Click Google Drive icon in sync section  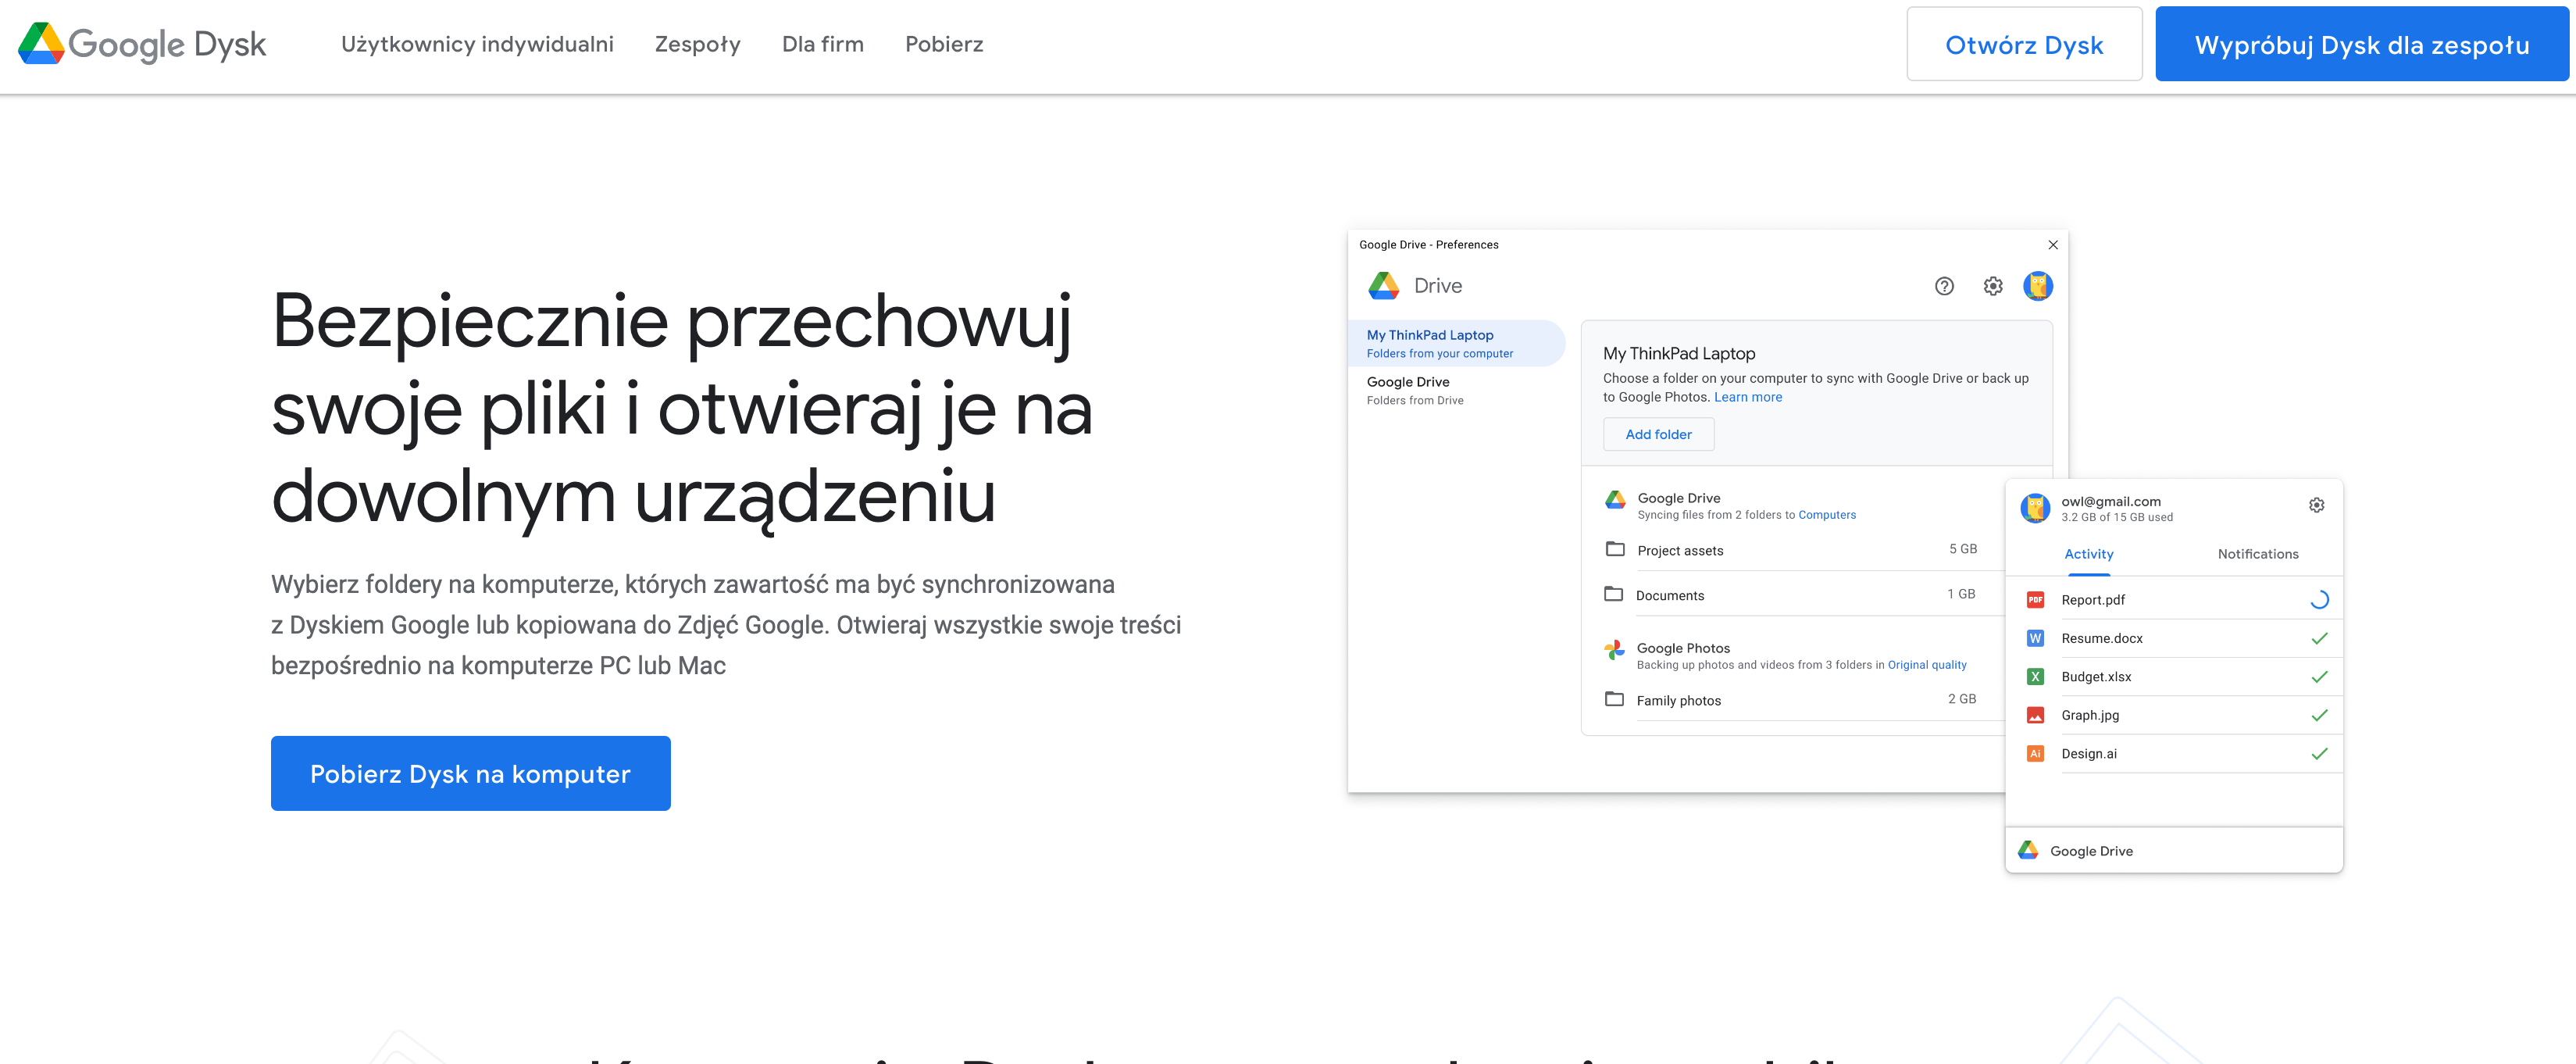click(x=1615, y=500)
